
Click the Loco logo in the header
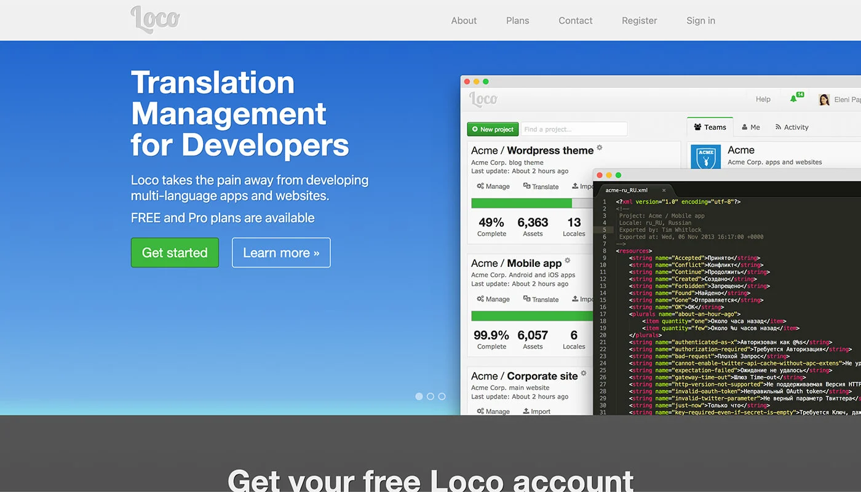tap(155, 19)
